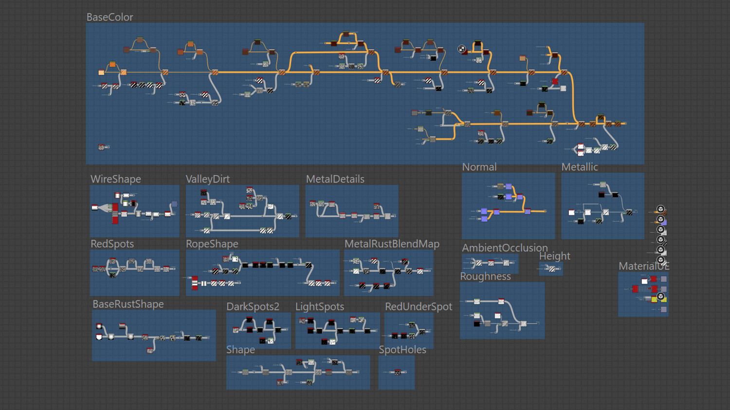Screen dimensions: 730x410
Task: Select the tan uniform color node in BaseColor
Action: coord(523,58)
